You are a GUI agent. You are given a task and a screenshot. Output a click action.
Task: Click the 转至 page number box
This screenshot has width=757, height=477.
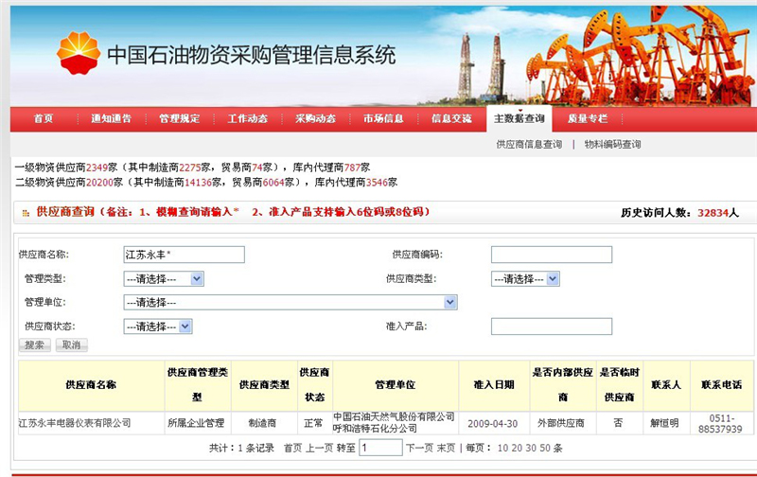(380, 448)
